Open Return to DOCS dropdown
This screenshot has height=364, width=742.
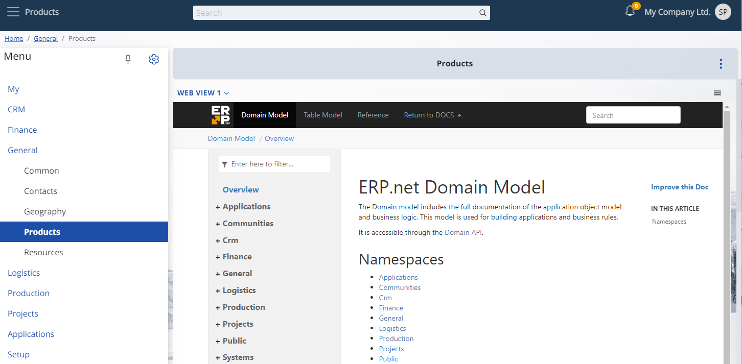pos(432,115)
